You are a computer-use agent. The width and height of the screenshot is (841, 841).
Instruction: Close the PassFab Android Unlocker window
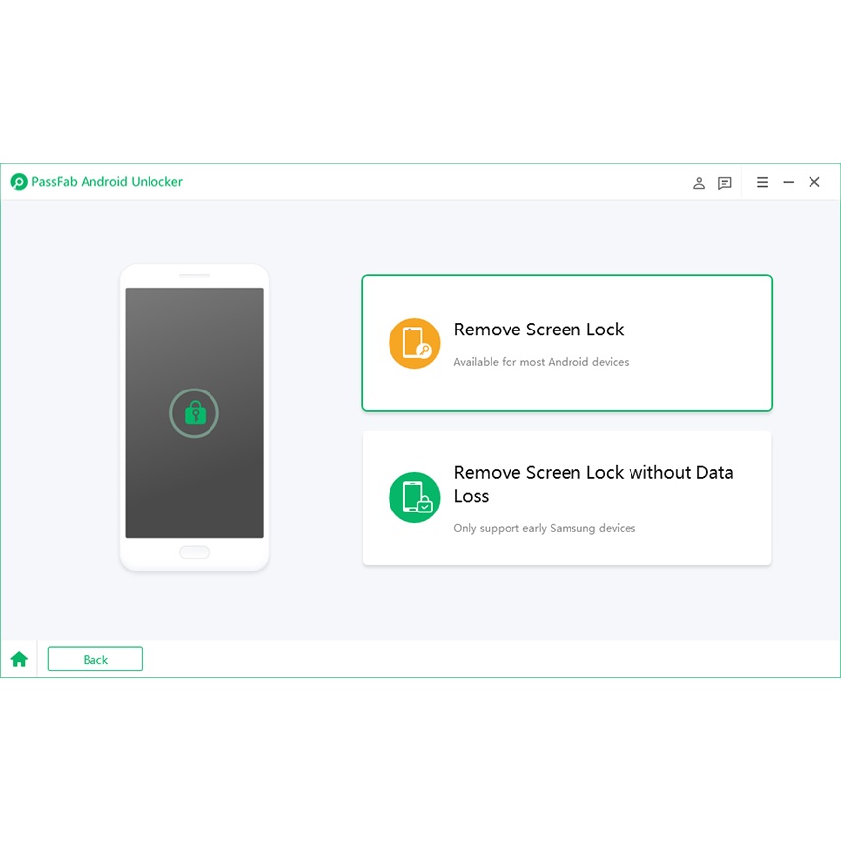pos(814,182)
